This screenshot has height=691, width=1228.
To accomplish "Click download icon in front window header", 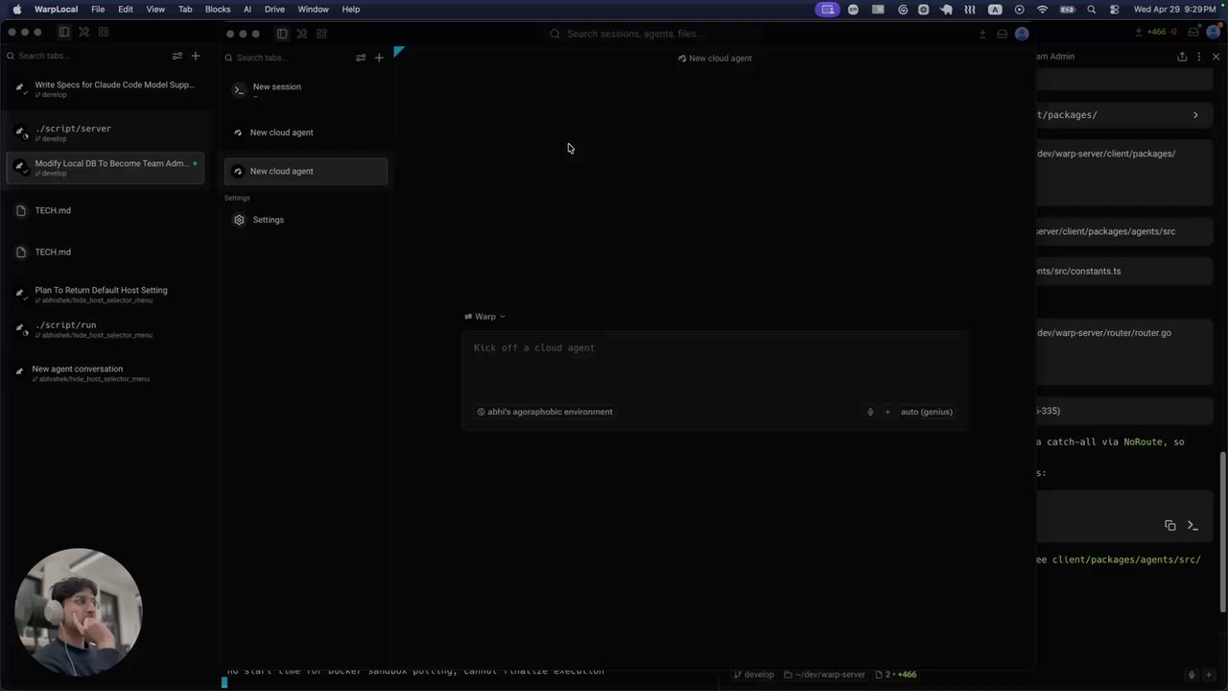I will 982,34.
